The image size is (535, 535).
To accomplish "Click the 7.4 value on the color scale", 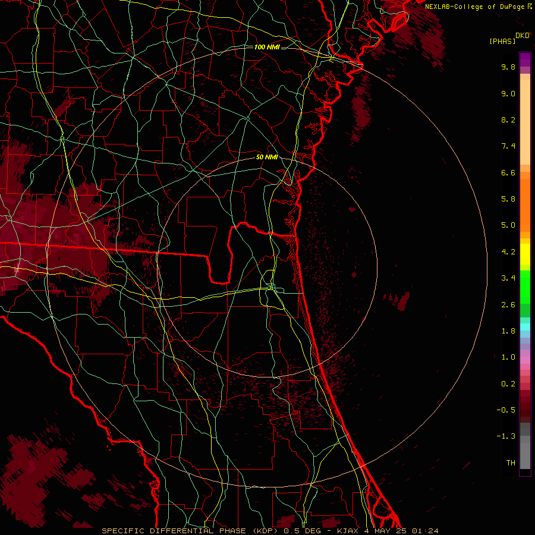I will coord(508,146).
